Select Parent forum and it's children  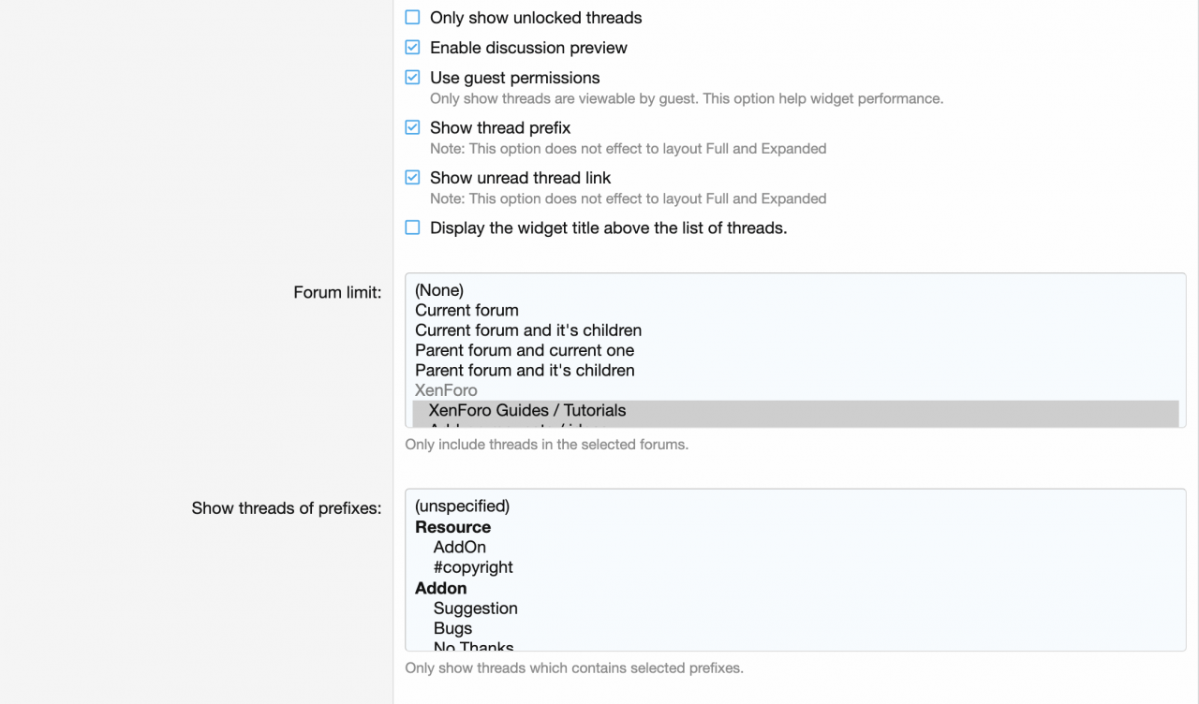click(x=525, y=371)
